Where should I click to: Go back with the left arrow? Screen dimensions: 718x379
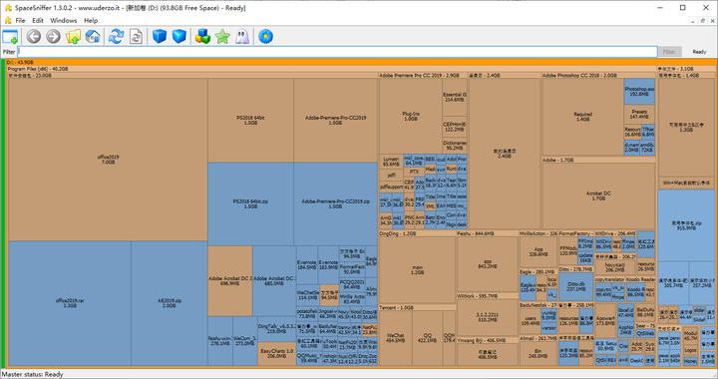[34, 37]
